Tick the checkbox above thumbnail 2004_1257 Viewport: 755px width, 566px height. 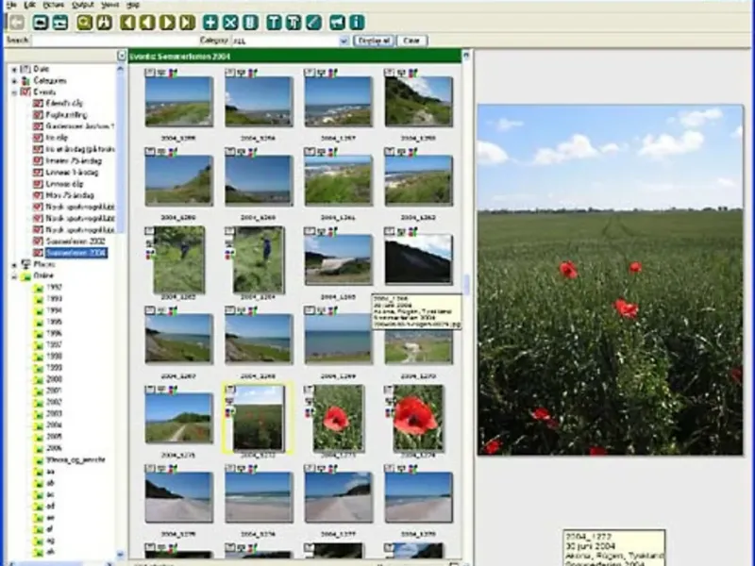[310, 73]
